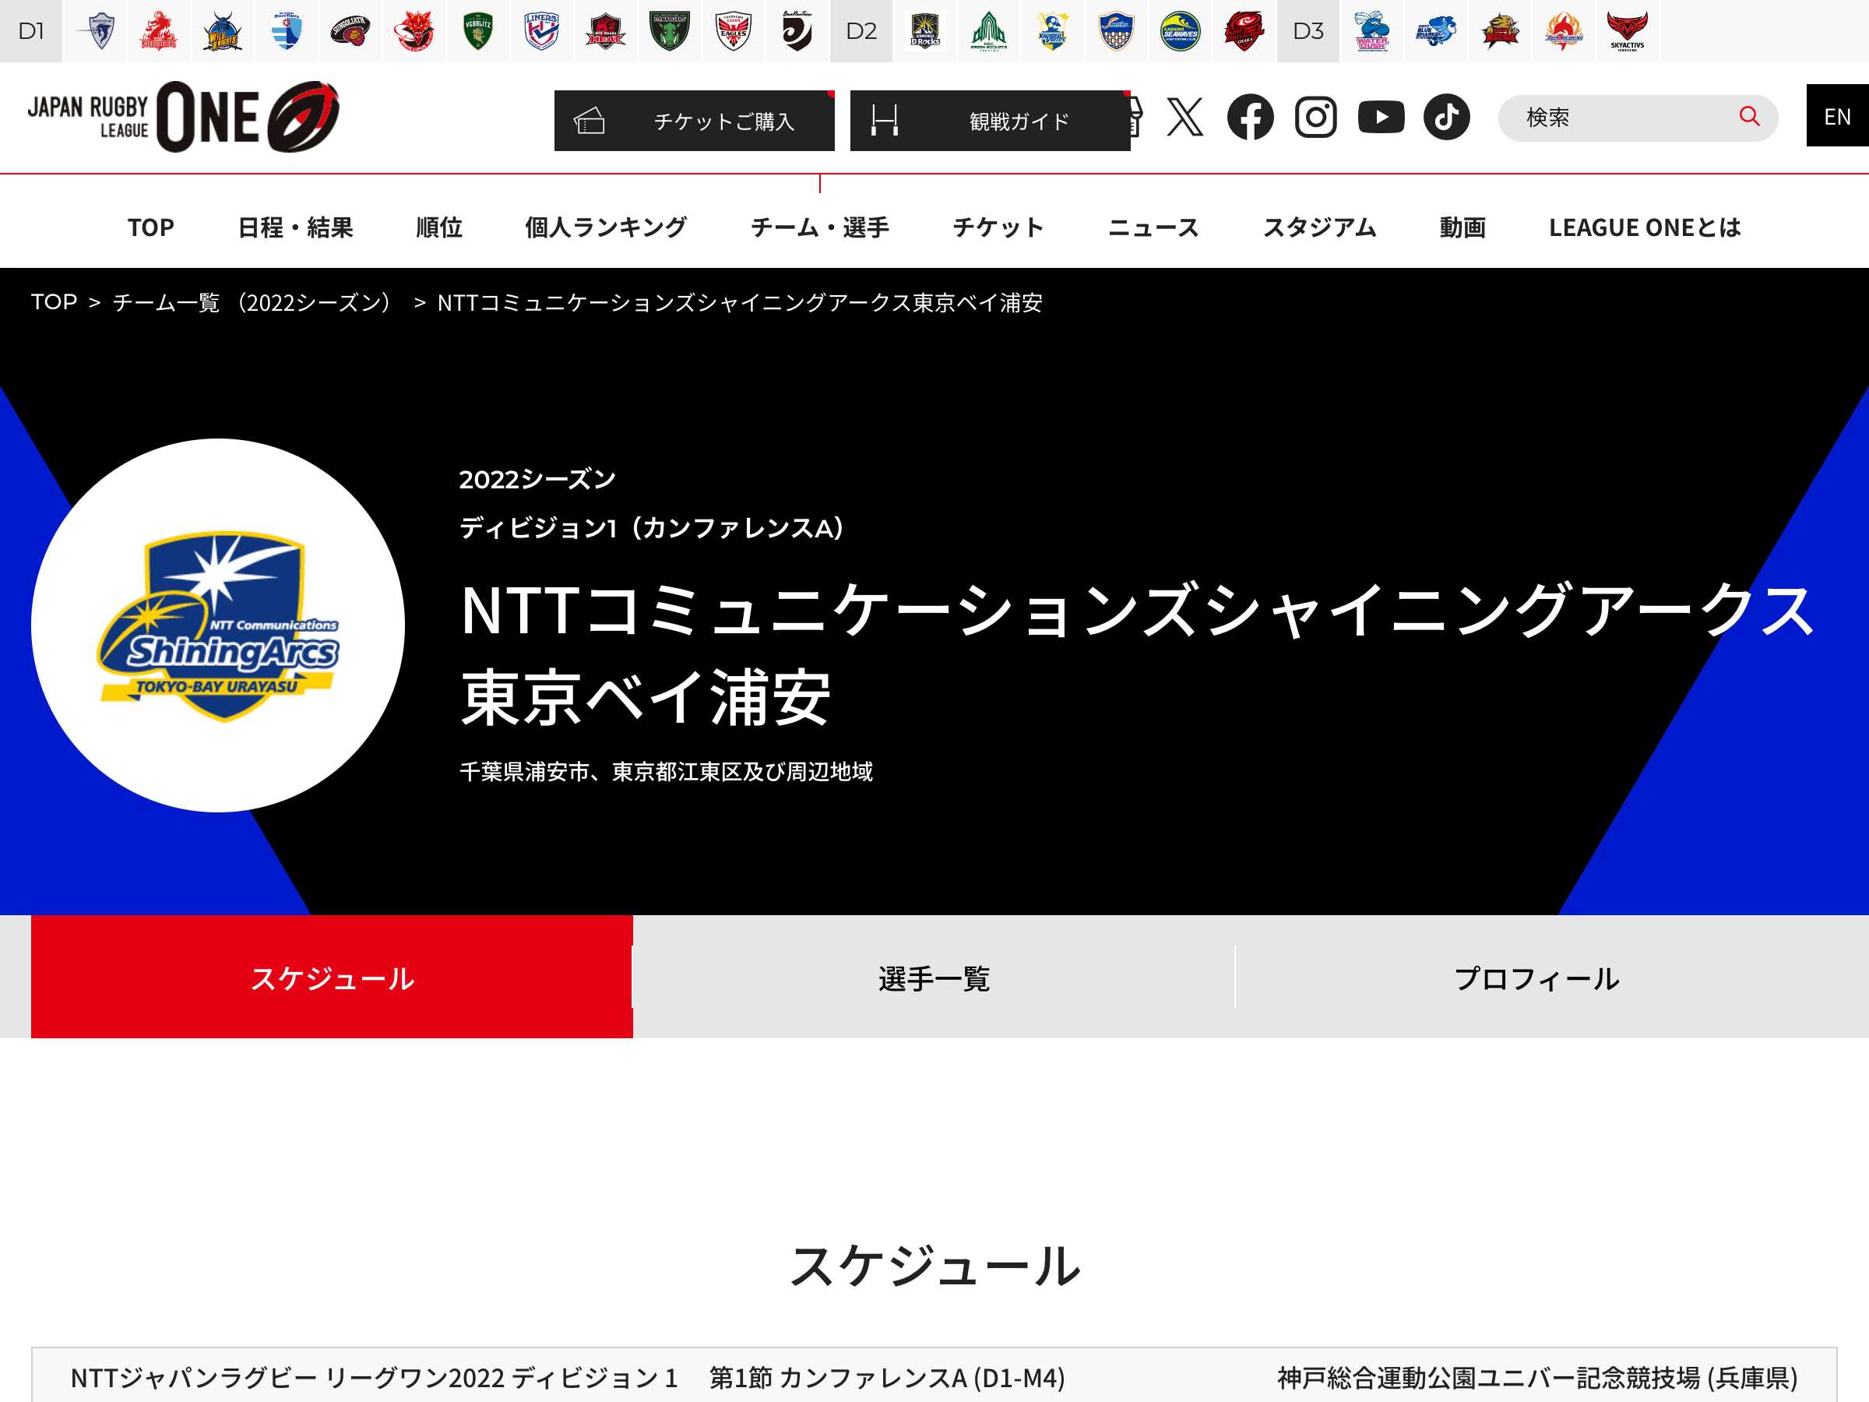1869x1402 pixels.
Task: Open the YouTube social link
Action: tap(1381, 117)
